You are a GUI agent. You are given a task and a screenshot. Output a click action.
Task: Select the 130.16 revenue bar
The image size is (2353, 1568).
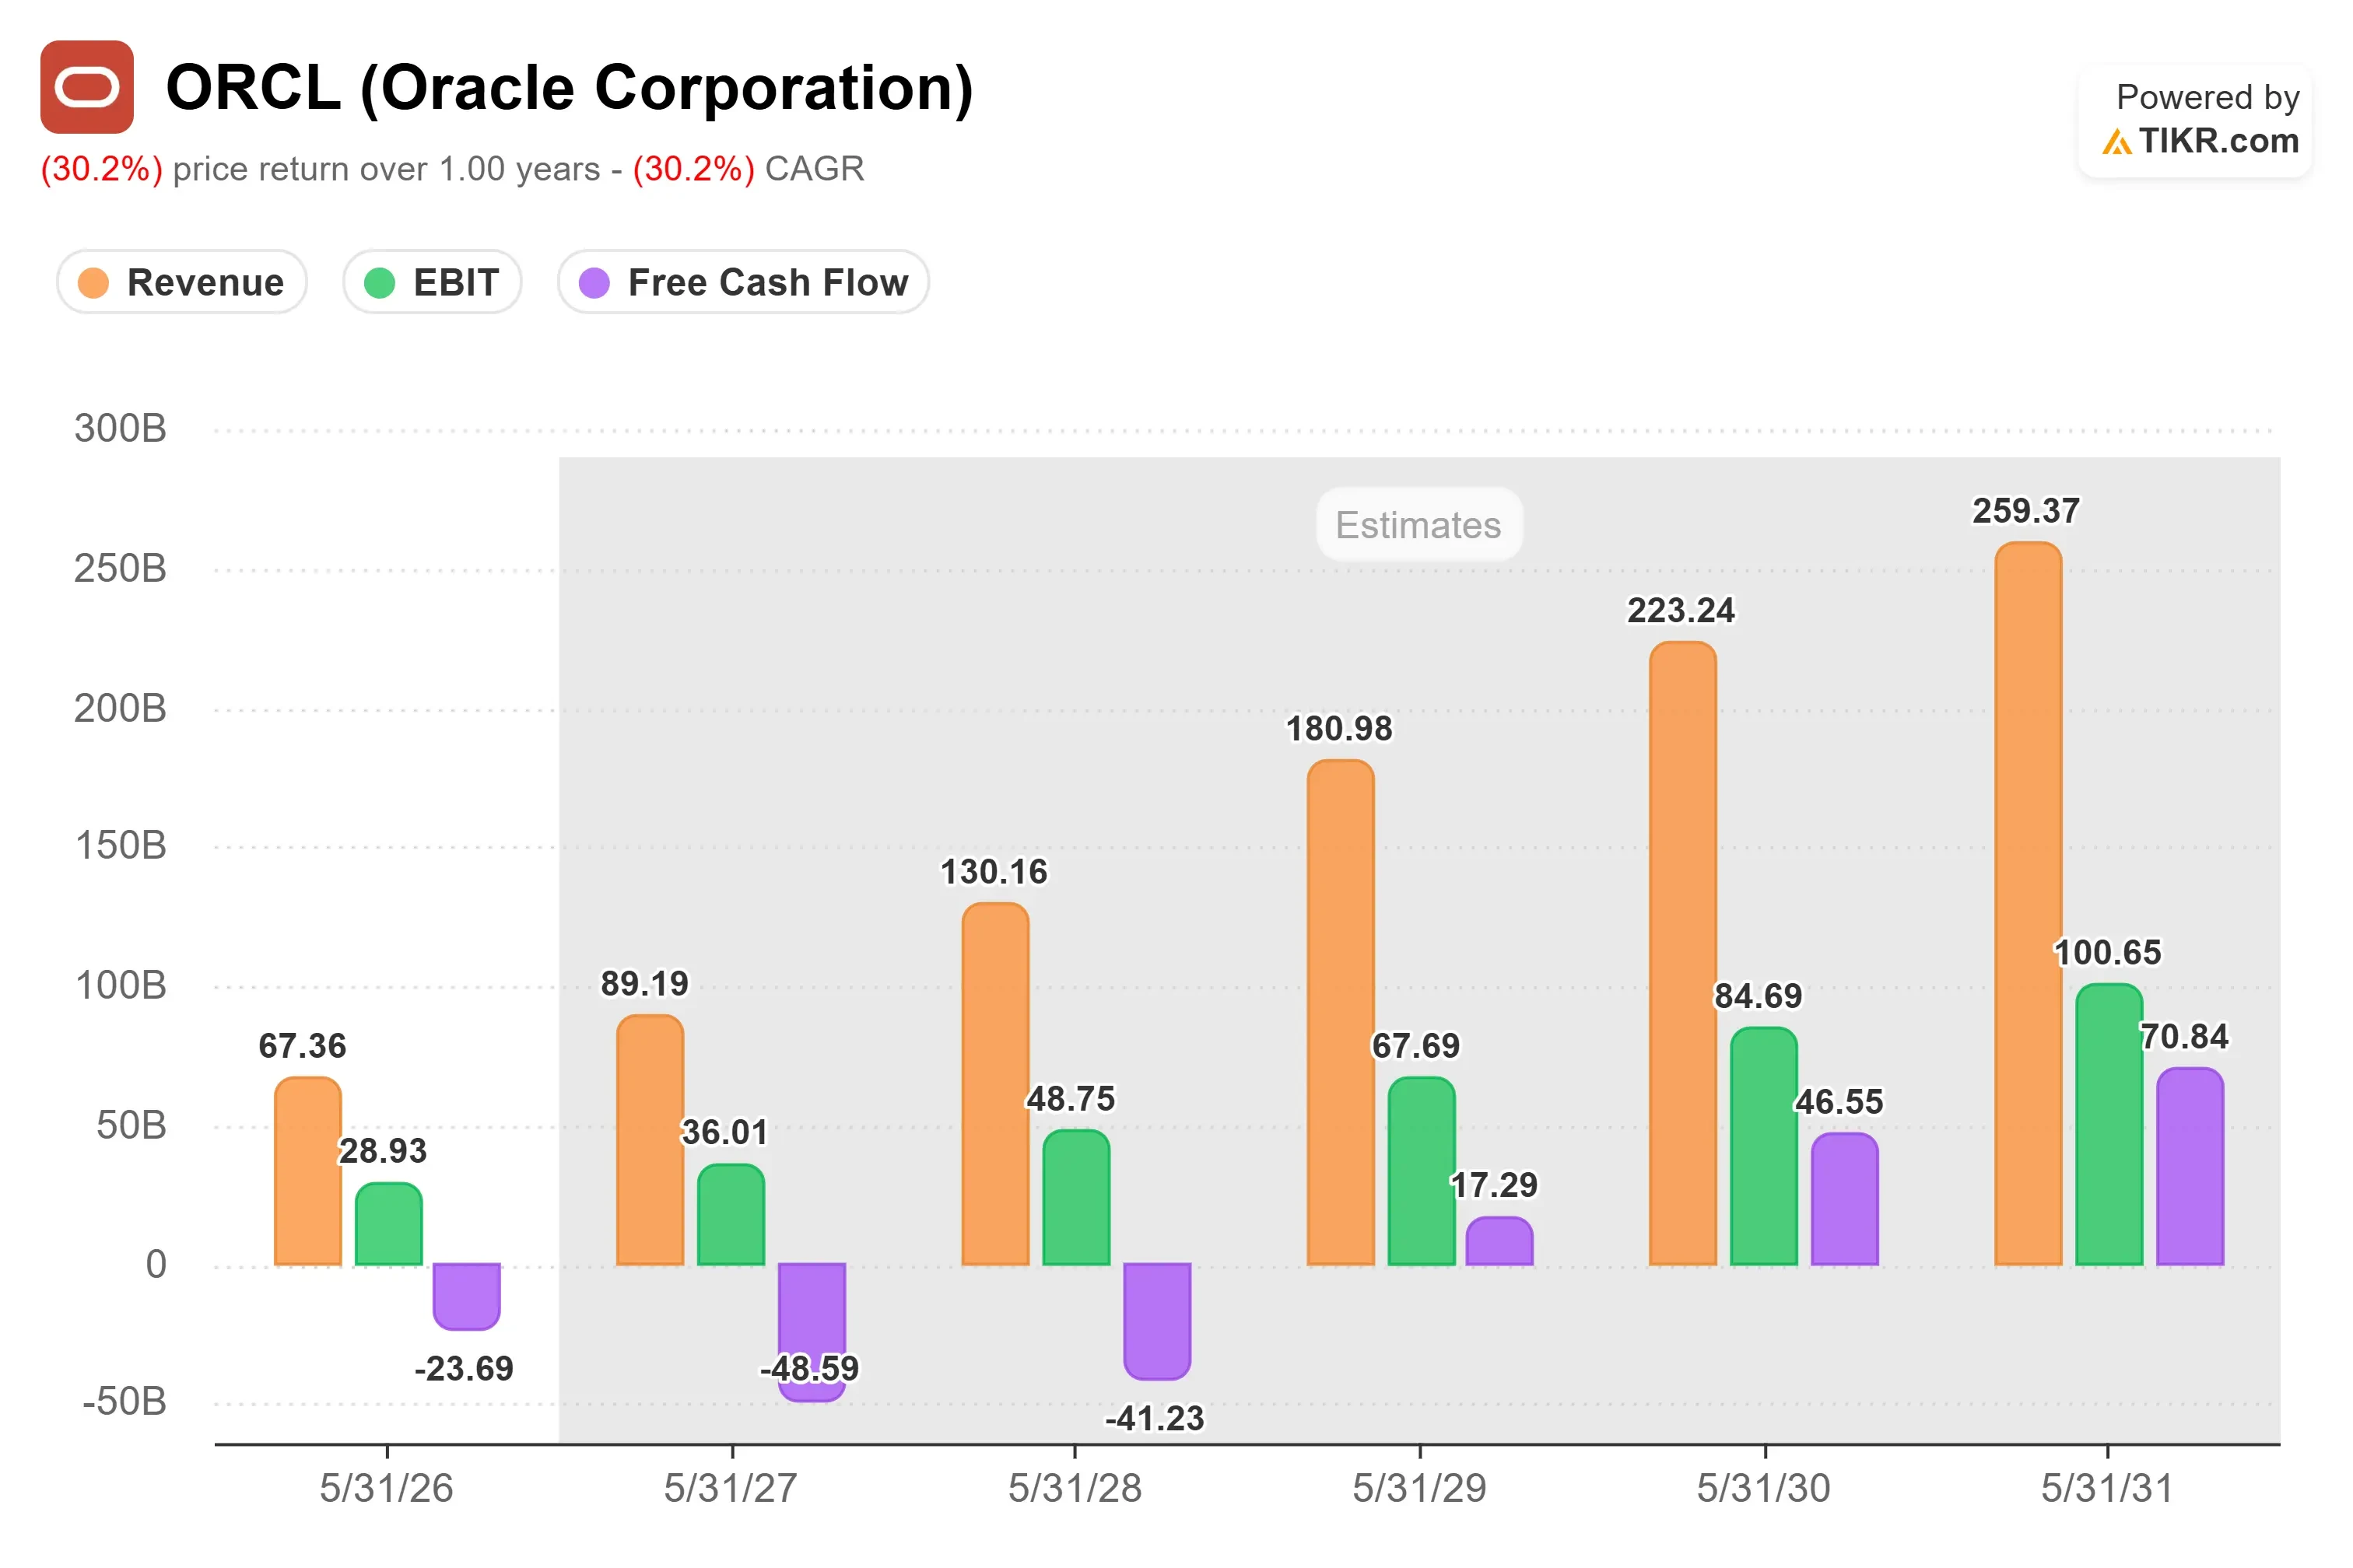(x=995, y=1084)
